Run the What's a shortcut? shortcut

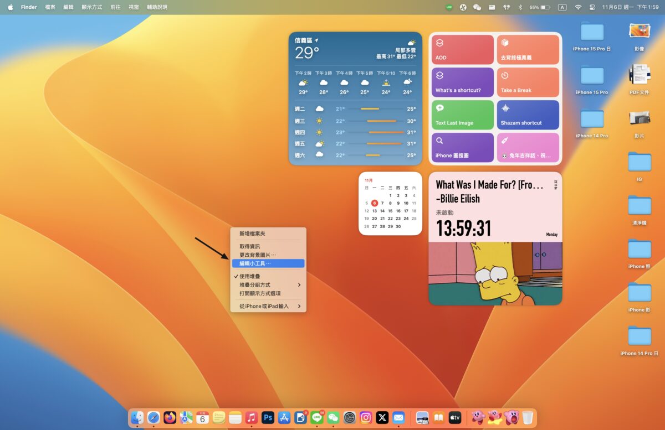coord(463,82)
